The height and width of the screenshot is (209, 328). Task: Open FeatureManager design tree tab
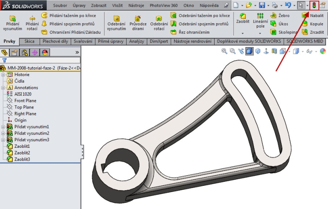[x=4, y=52]
